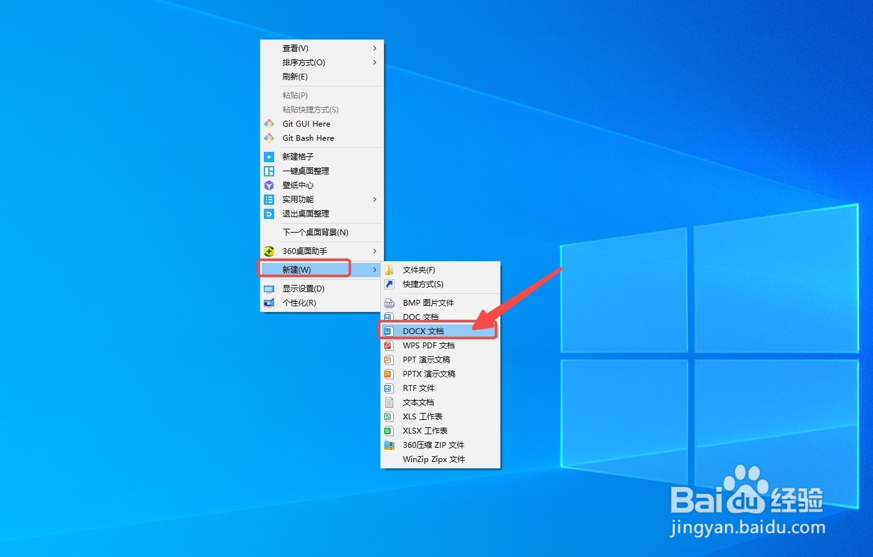Select Git Bash Here menu entry

321,138
